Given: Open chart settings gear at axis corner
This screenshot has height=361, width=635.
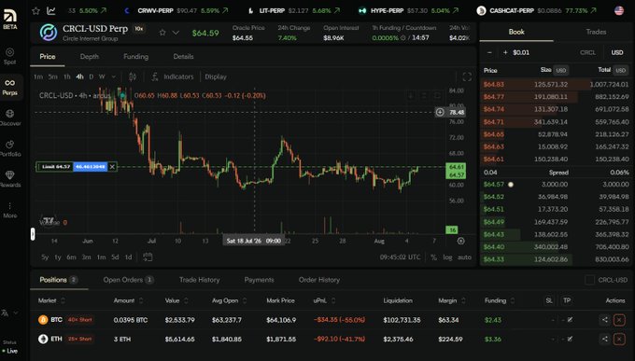Looking at the screenshot, I should click(x=461, y=241).
